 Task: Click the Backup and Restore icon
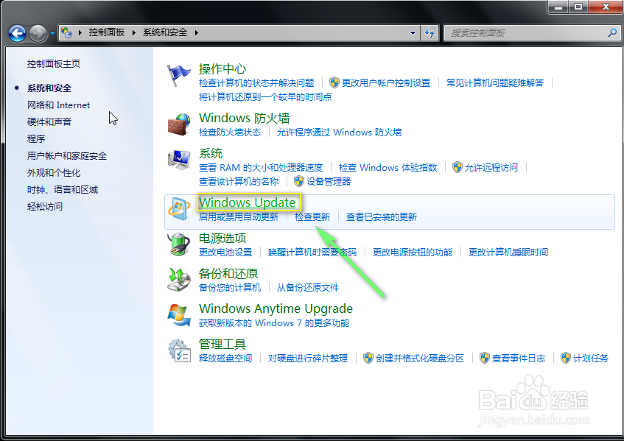coord(179,280)
